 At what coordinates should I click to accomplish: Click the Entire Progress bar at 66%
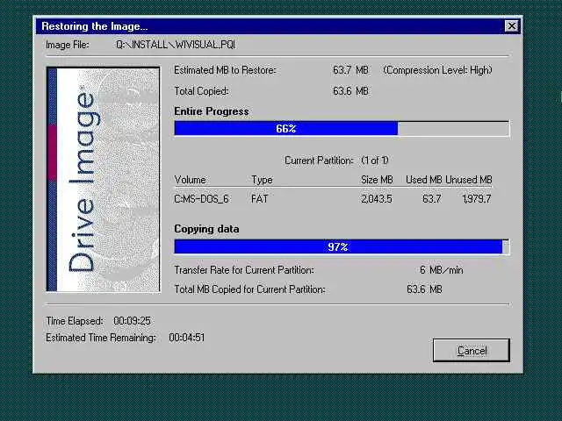pos(342,129)
